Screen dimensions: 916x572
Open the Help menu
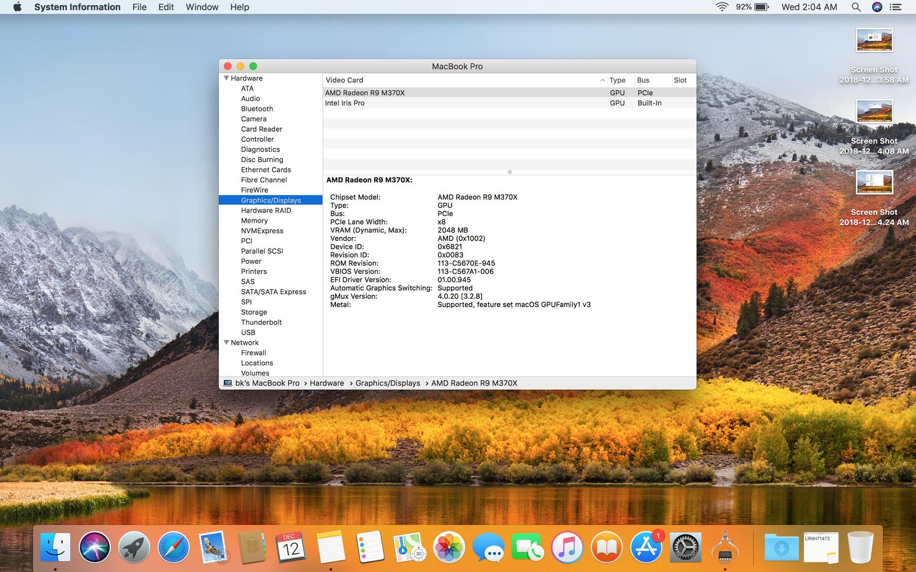[x=240, y=7]
